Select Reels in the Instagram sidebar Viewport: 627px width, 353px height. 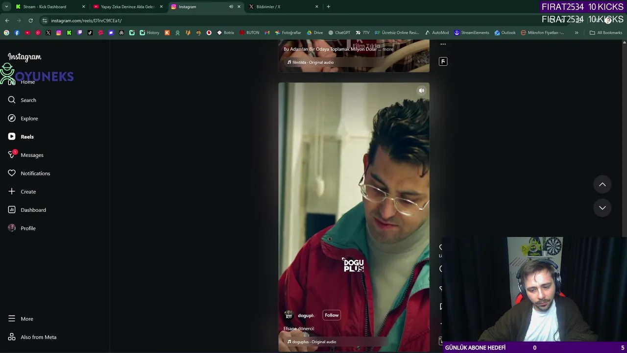[x=21, y=137]
